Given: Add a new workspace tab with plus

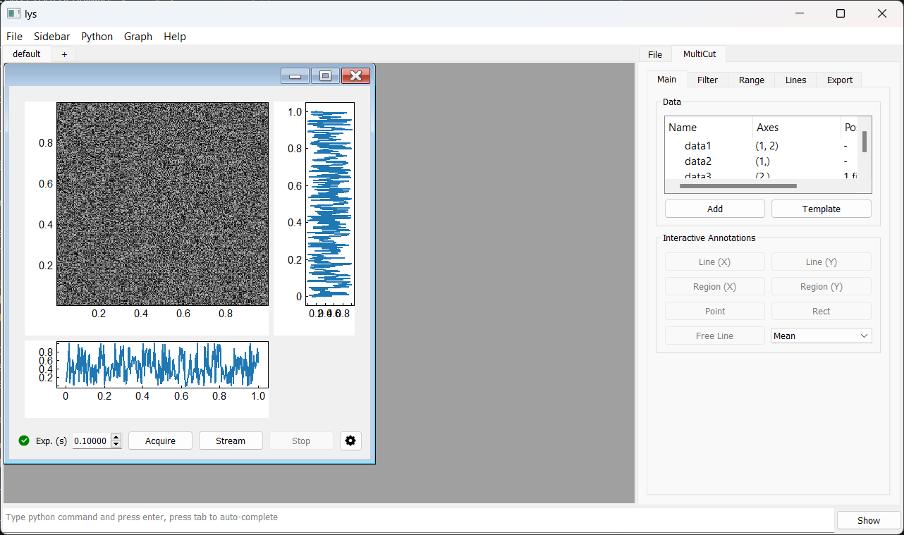Looking at the screenshot, I should [64, 54].
